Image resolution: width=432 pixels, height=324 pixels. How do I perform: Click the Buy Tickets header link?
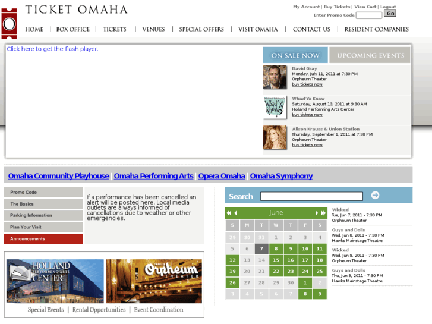[337, 7]
